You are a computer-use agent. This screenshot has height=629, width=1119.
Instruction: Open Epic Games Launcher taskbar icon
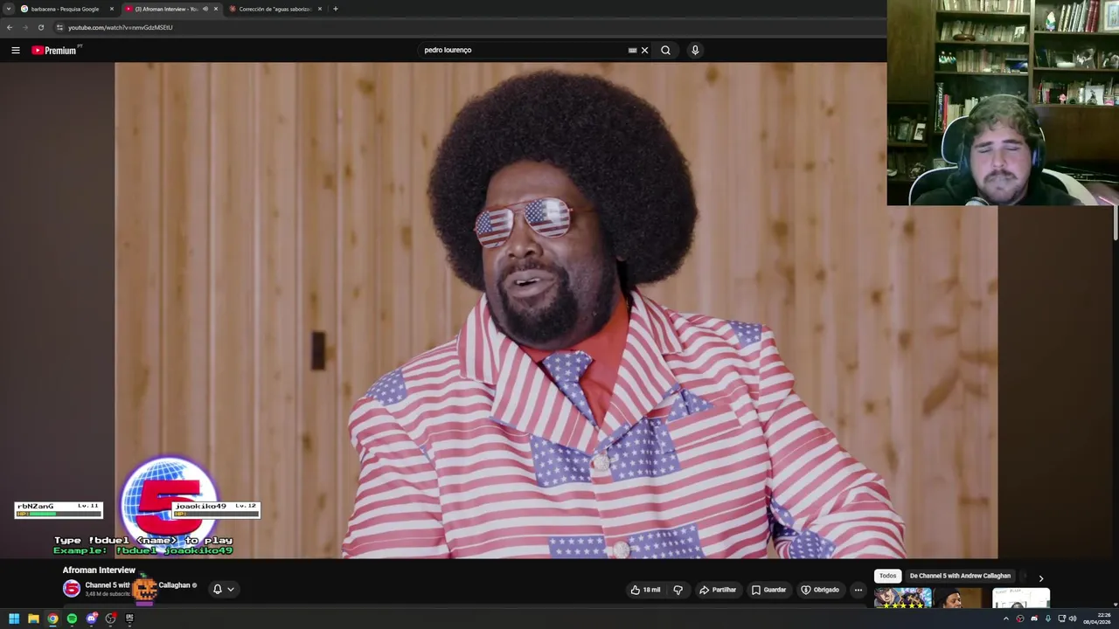(129, 619)
